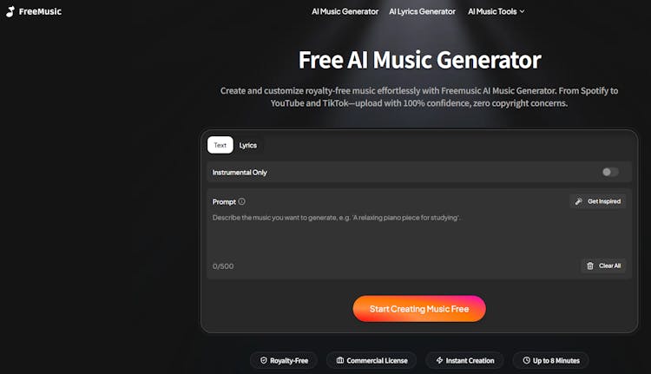Click the clock icon on Up to 8 Minutes
Viewport: 651px width, 374px height.
point(527,360)
